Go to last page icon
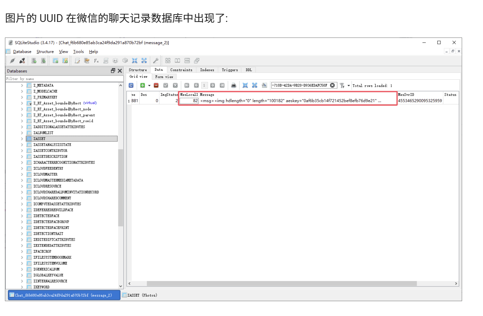Image resolution: width=483 pixels, height=316 pixels. tap(222, 85)
